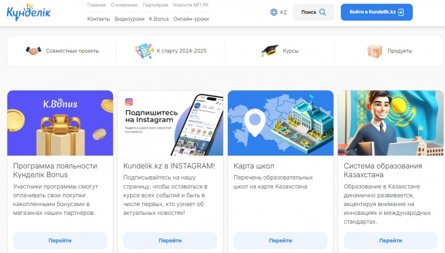The height and width of the screenshot is (253, 445).
Task: Click the Күнделік logo
Action: pyautogui.click(x=28, y=12)
